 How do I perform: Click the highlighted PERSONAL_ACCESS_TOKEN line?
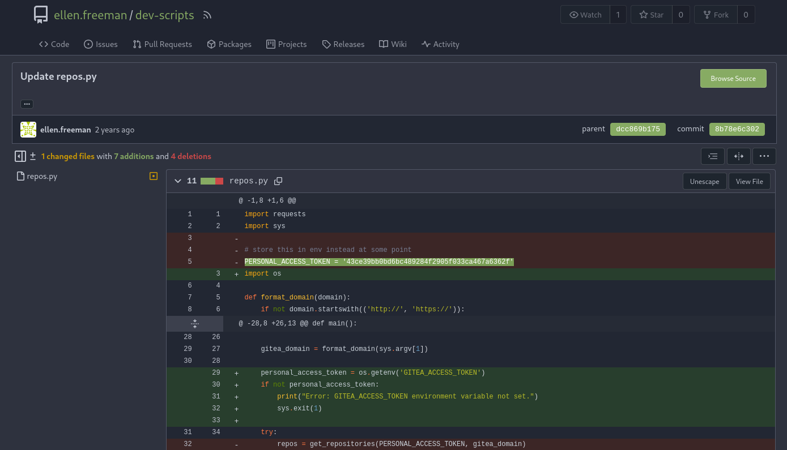[x=379, y=262]
